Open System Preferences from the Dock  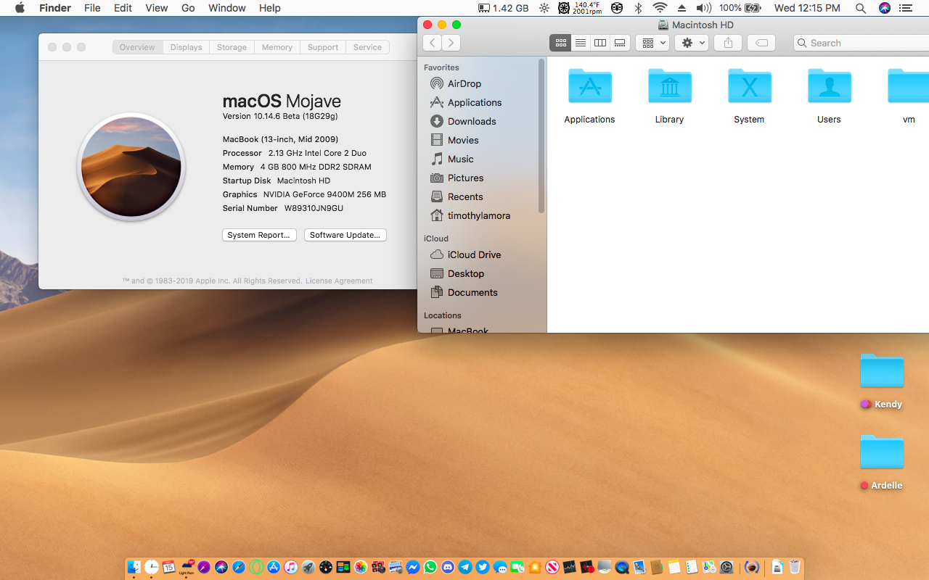[x=727, y=567]
